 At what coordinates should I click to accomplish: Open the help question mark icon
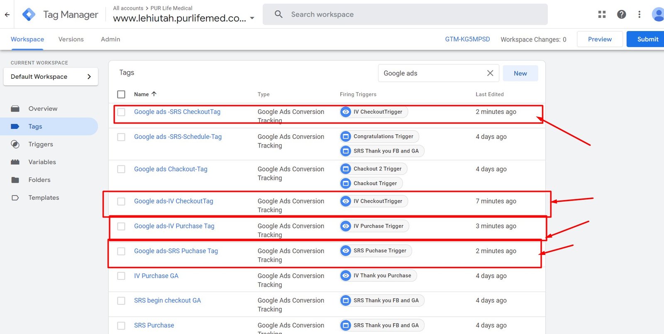pos(621,15)
